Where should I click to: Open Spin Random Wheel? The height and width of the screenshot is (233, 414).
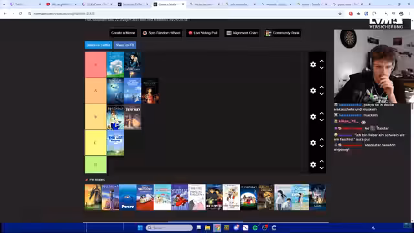(x=162, y=33)
